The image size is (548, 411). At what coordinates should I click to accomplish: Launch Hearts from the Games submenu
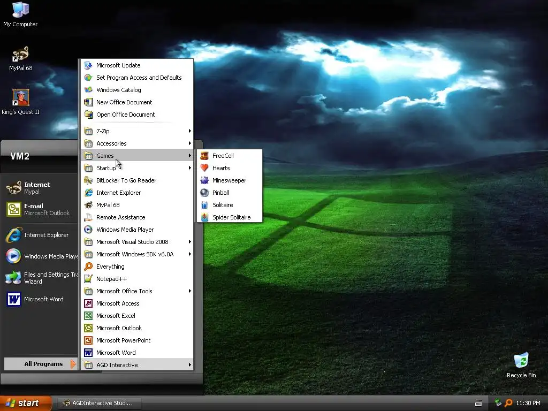click(230, 168)
